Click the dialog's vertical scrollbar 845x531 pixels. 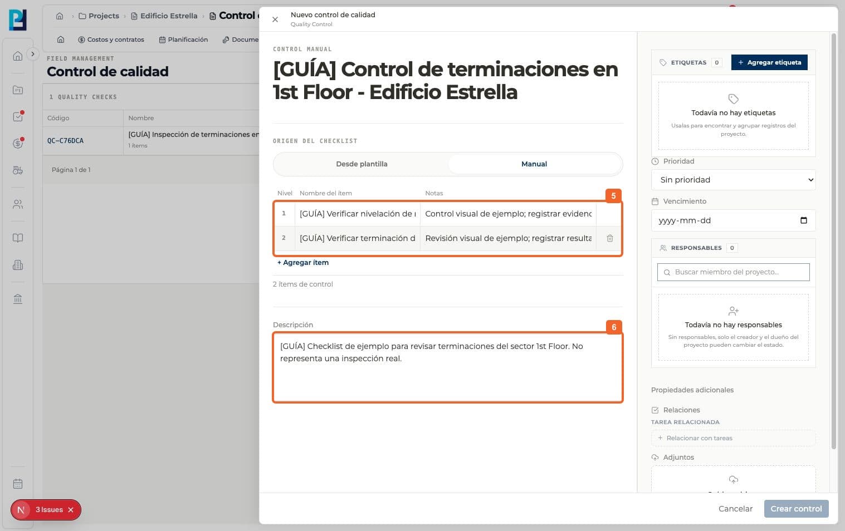tap(834, 241)
